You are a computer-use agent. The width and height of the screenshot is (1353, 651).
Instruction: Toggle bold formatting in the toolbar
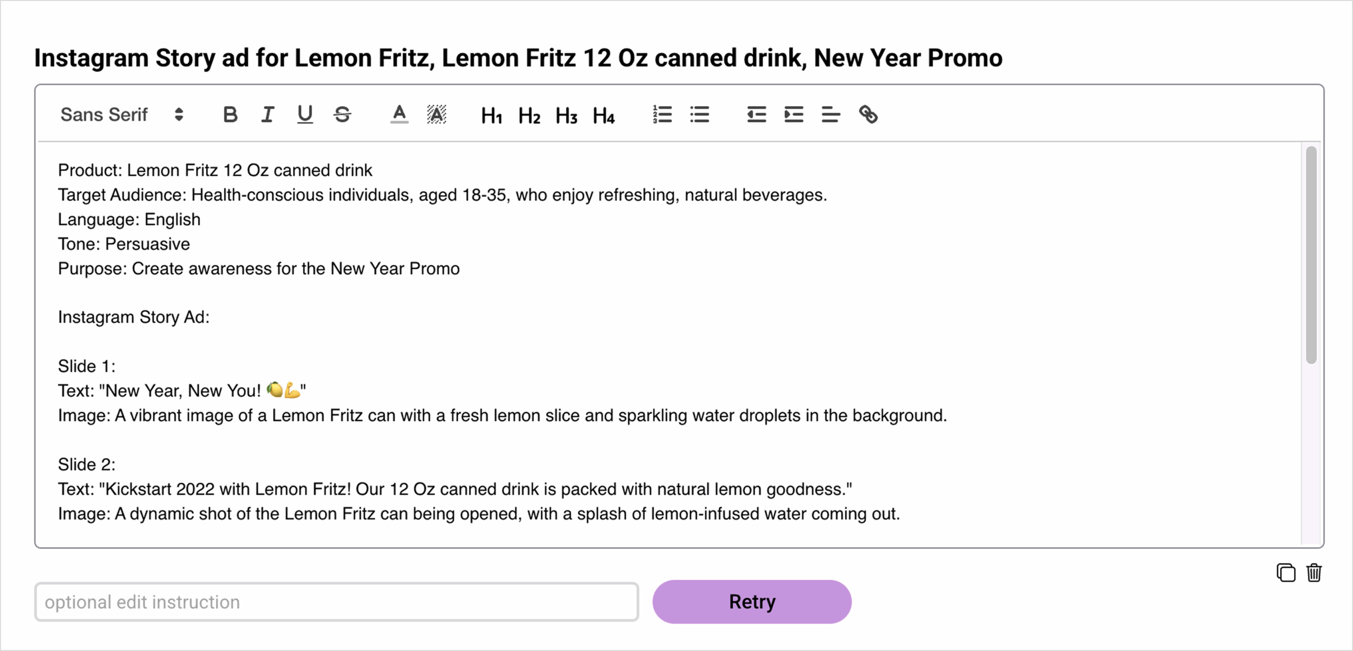[x=230, y=115]
